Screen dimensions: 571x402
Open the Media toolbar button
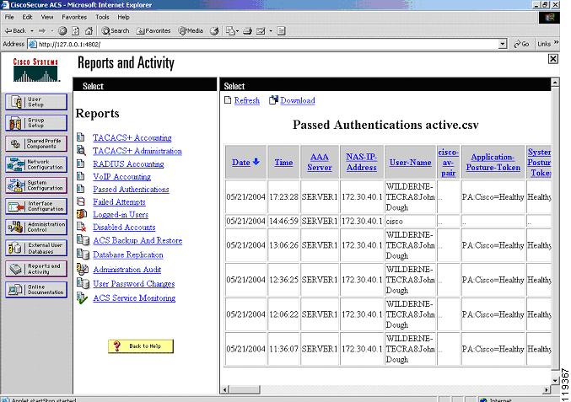click(x=191, y=31)
